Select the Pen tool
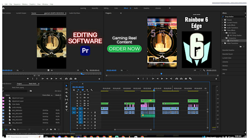 (x=66, y=103)
